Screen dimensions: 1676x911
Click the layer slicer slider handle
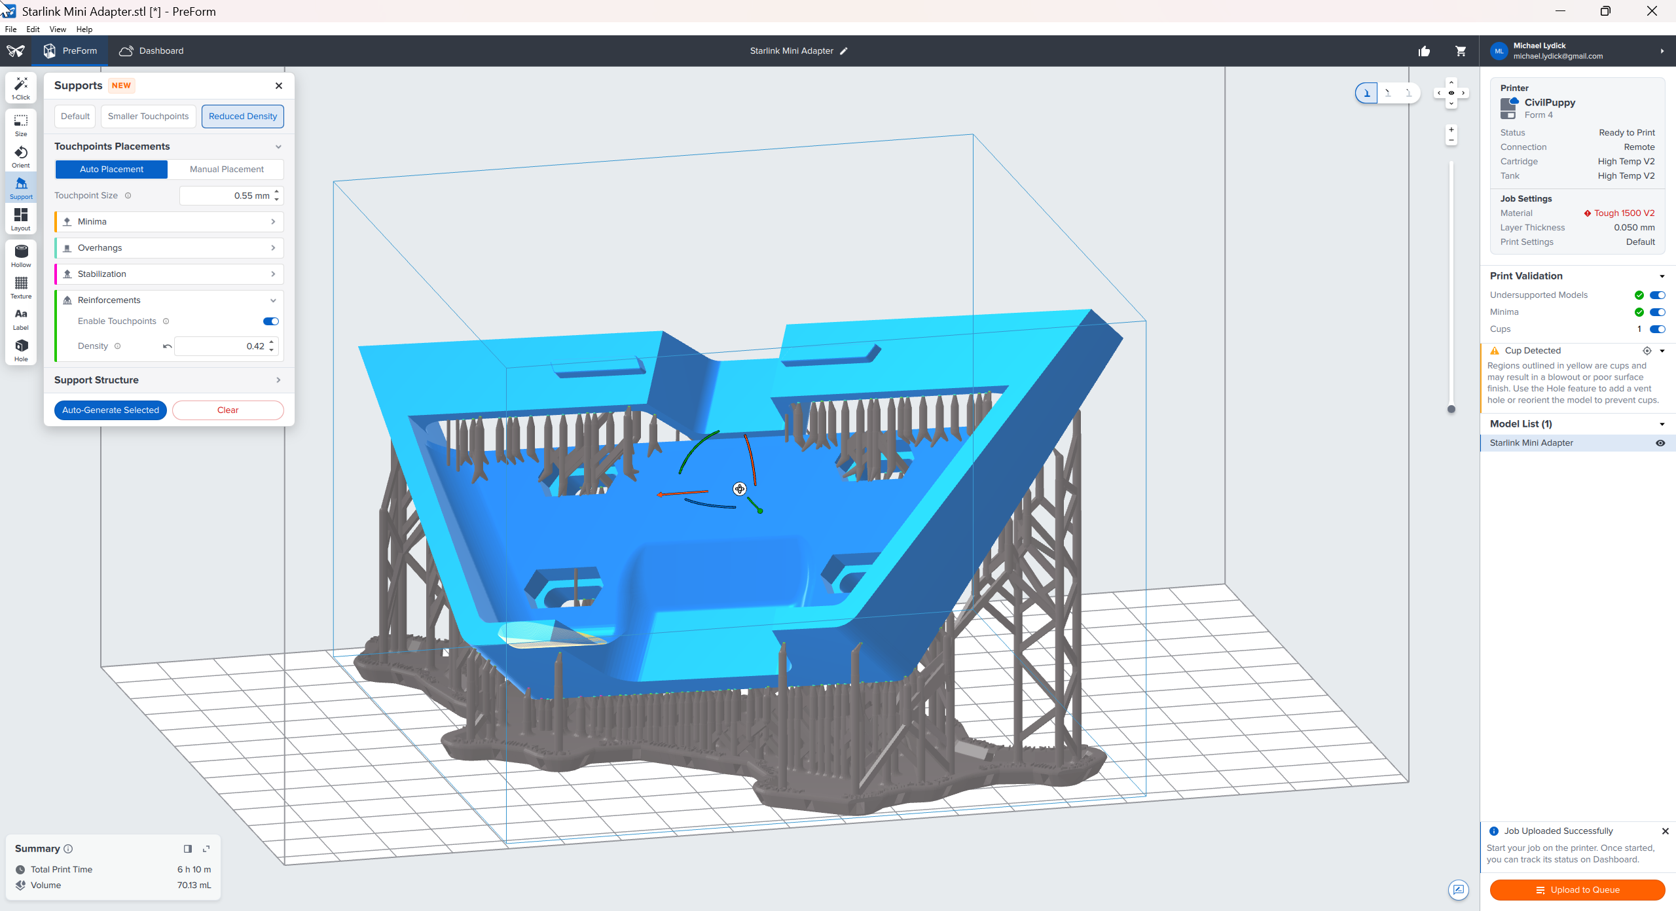click(1451, 409)
